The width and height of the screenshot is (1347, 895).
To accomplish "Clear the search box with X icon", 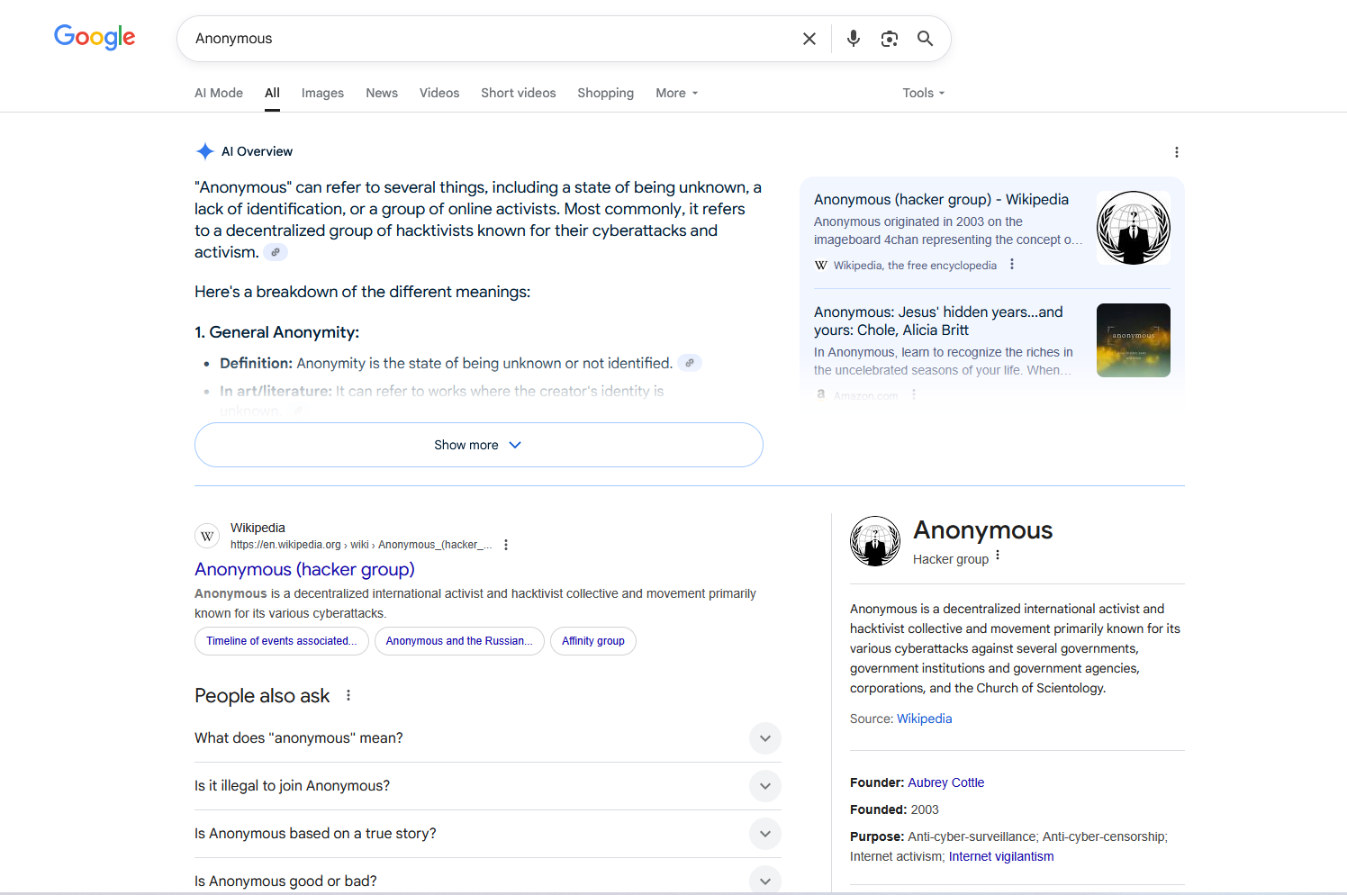I will pos(809,39).
